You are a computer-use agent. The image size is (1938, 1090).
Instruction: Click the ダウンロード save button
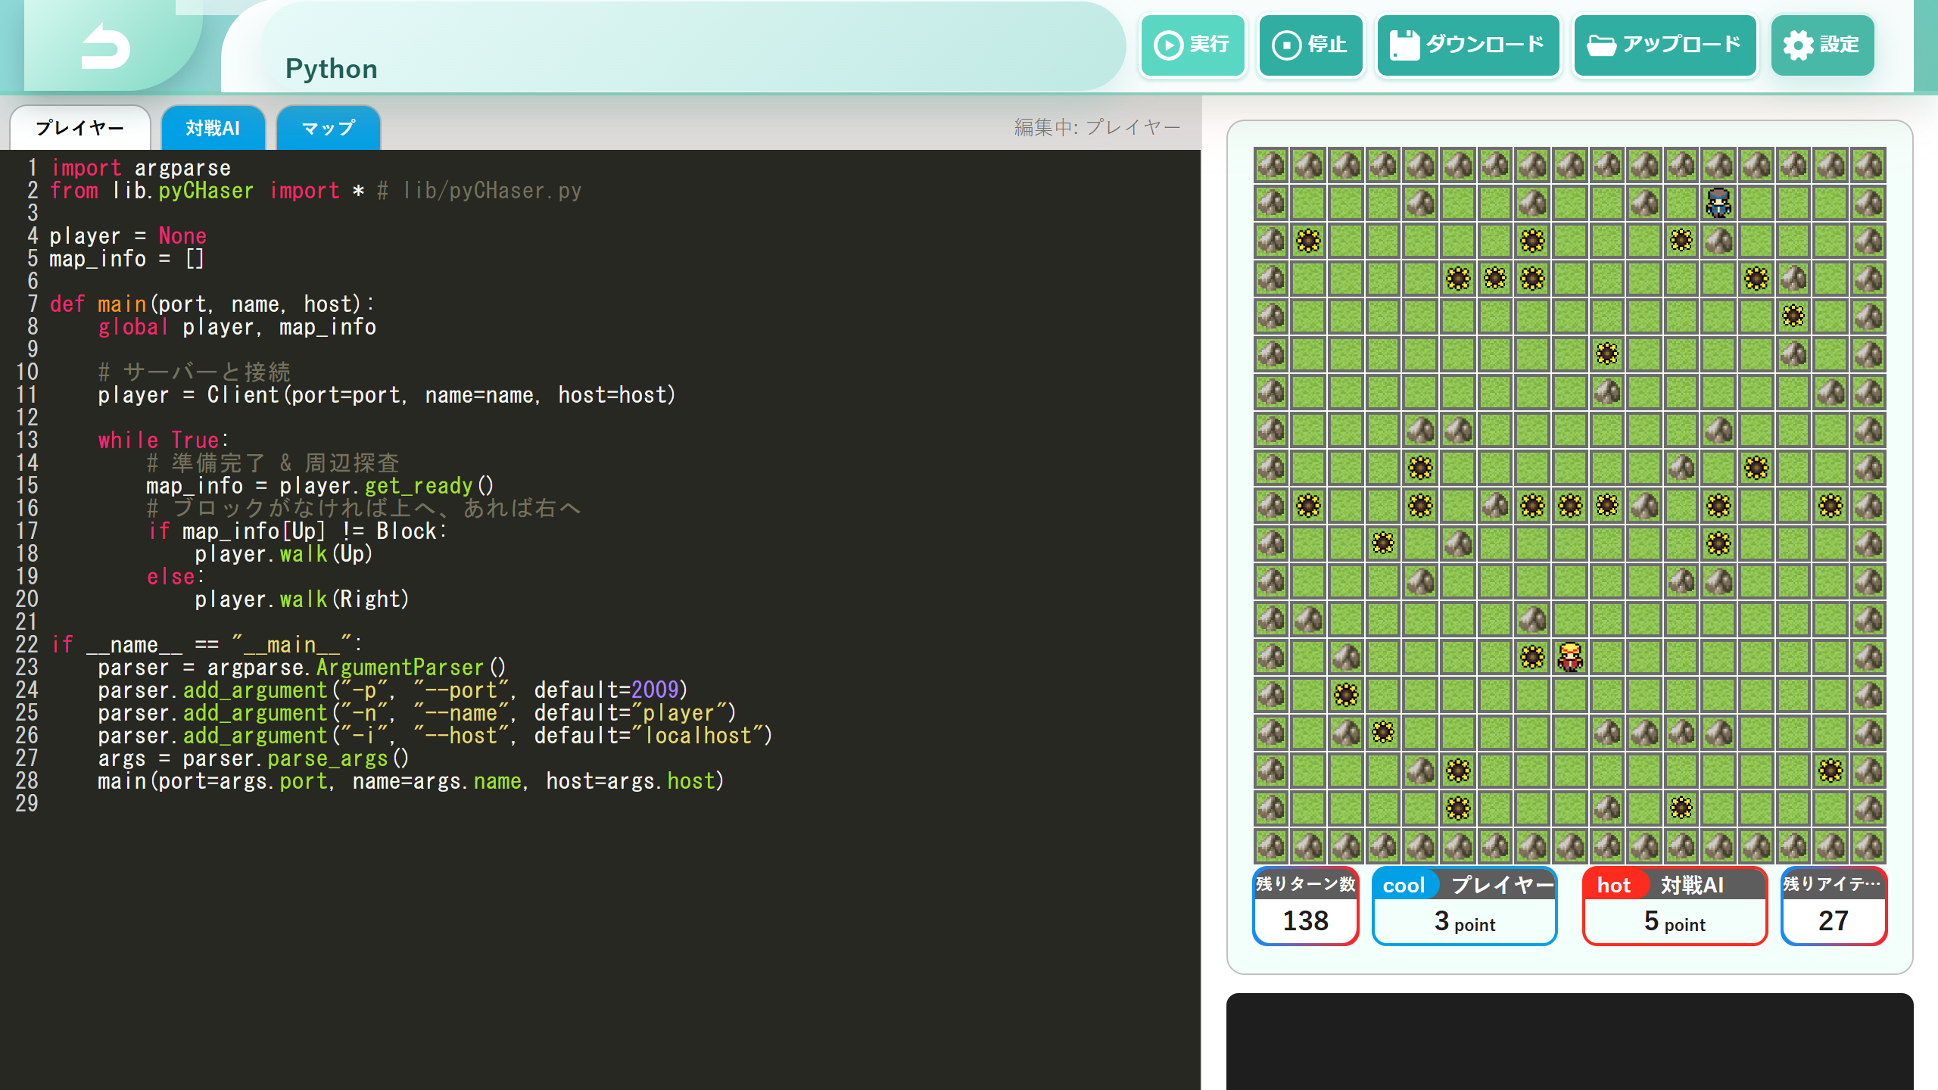click(x=1467, y=45)
